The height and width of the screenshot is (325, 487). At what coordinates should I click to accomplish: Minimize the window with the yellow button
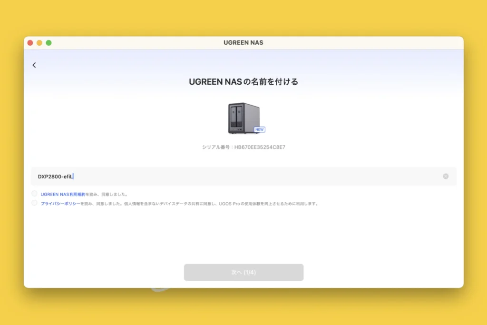[x=39, y=43]
